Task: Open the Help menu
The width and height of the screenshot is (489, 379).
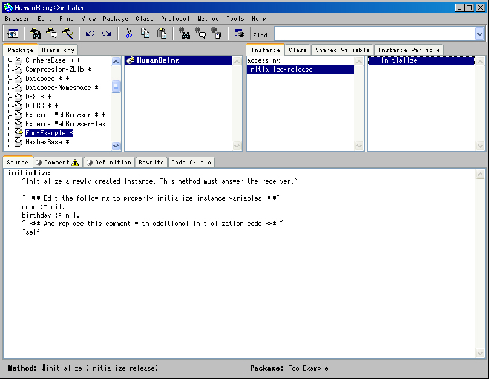Action: pyautogui.click(x=259, y=19)
